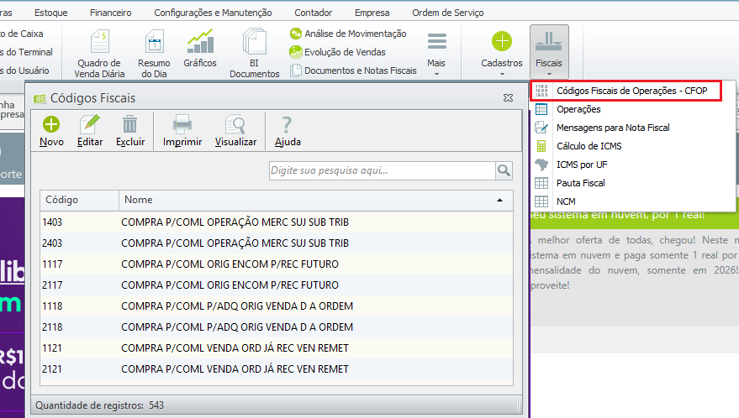The height and width of the screenshot is (418, 739).
Task: Focus the 'Digite sua pesquisa aqui' field
Action: point(383,170)
